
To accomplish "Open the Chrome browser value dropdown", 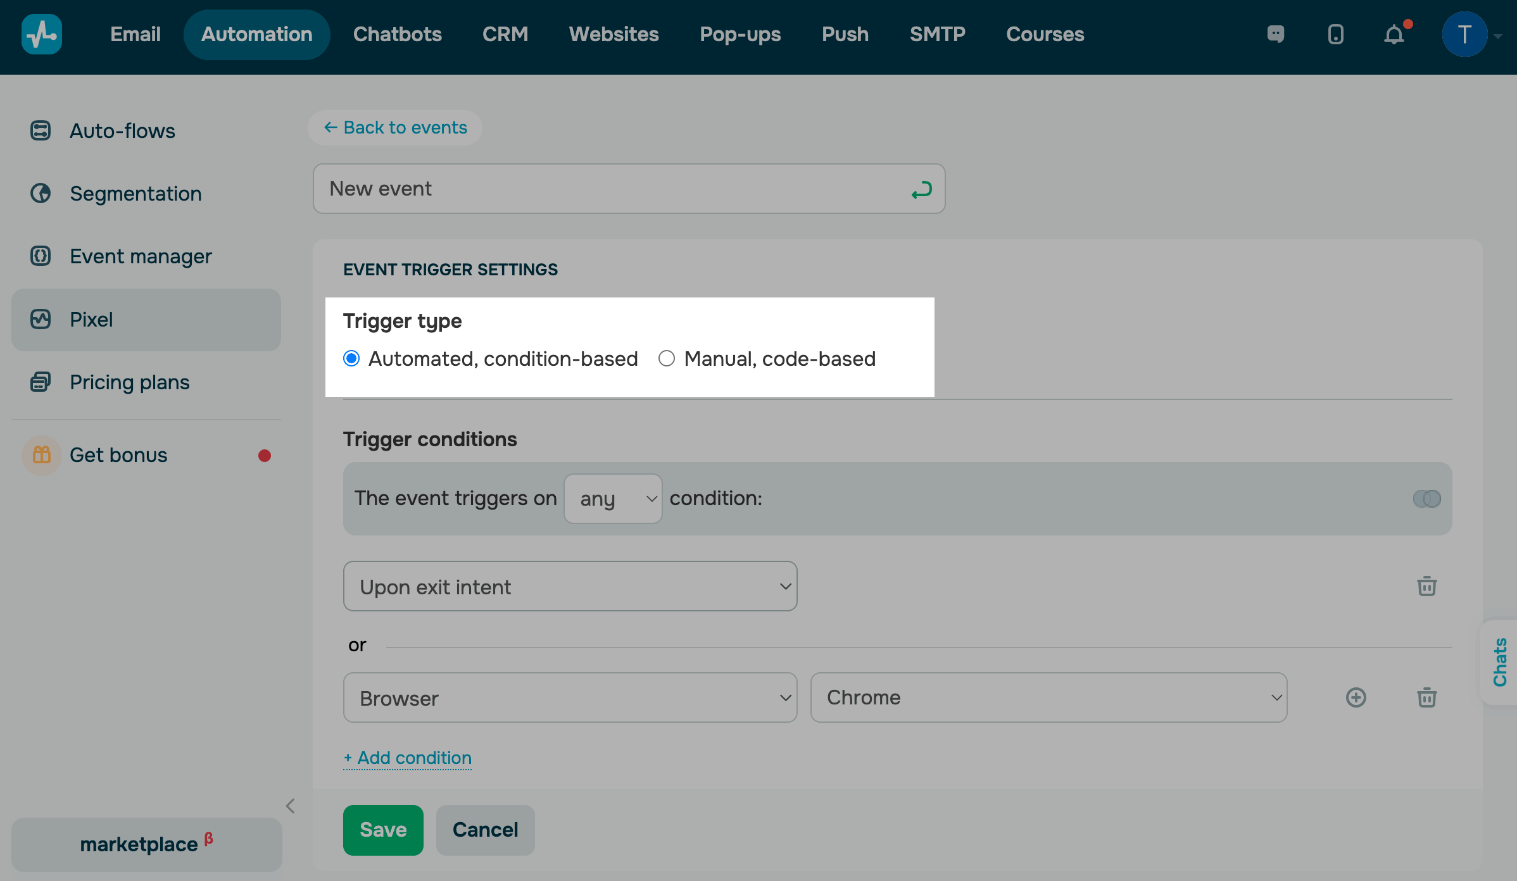I will tap(1048, 697).
